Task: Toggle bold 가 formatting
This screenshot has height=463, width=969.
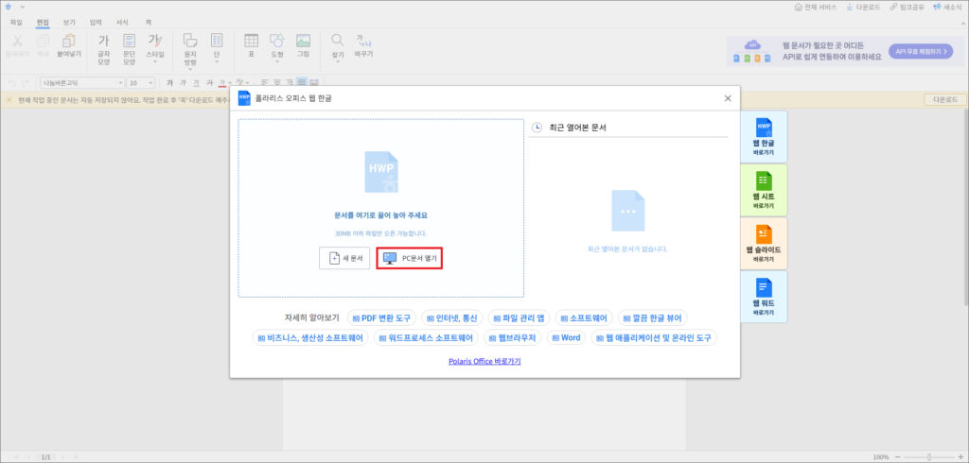Action: pyautogui.click(x=170, y=83)
